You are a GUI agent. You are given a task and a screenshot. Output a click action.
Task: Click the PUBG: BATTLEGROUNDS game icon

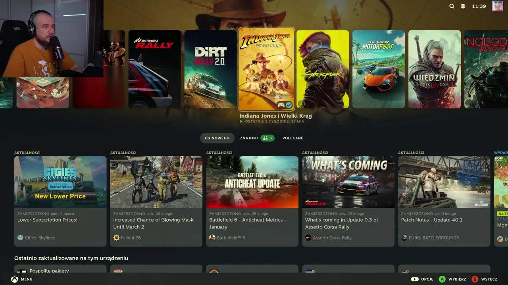[404, 237]
